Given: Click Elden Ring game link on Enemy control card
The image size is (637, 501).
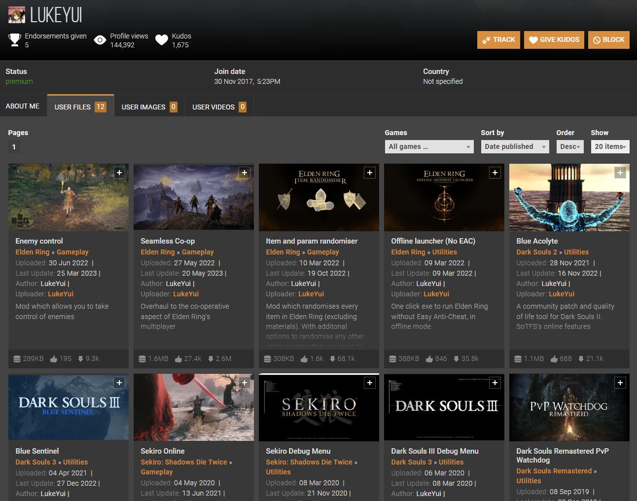Looking at the screenshot, I should click(33, 252).
